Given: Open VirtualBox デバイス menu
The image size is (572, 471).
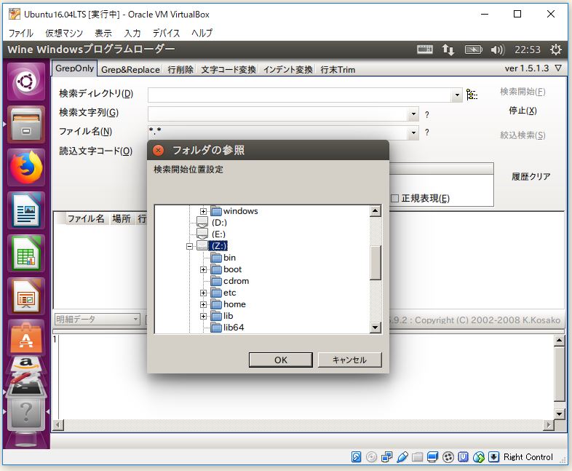Looking at the screenshot, I should 167,33.
